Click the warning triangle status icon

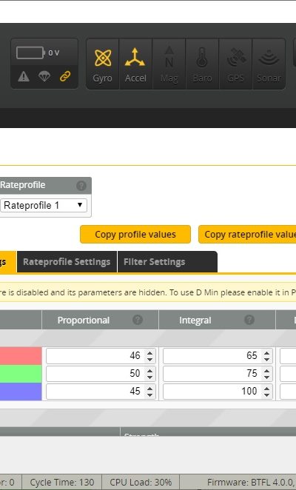click(24, 76)
